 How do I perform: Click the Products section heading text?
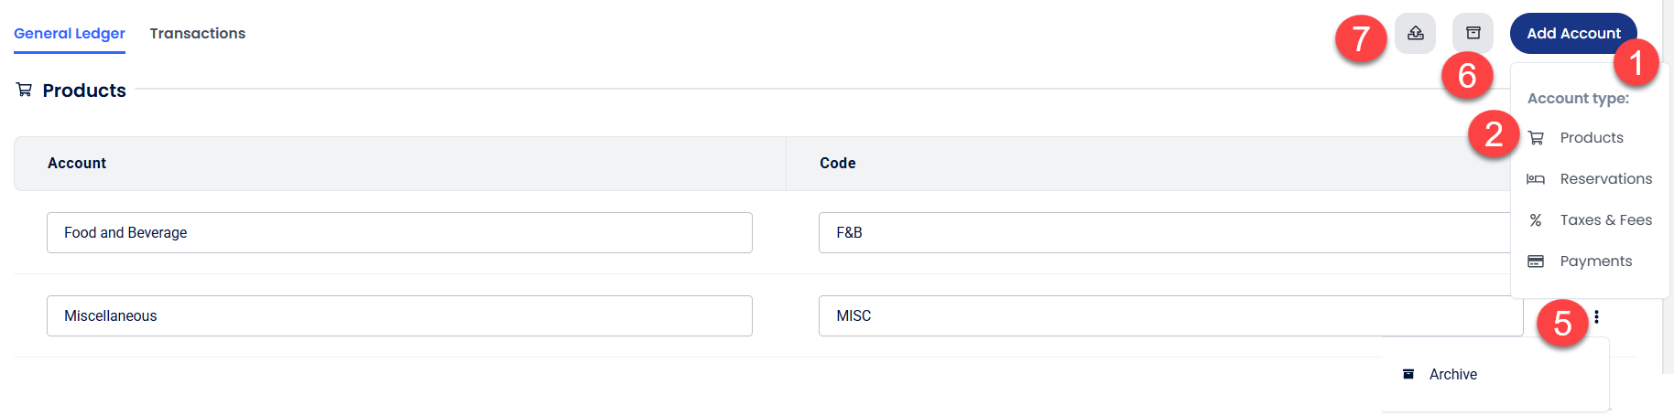[84, 91]
